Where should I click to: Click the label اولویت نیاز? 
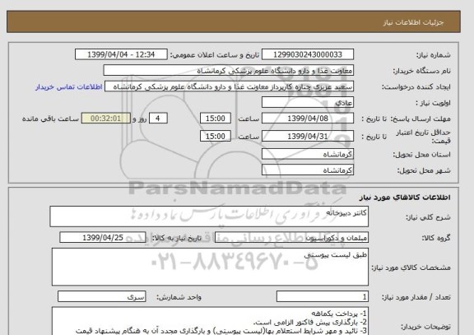coord(433,103)
